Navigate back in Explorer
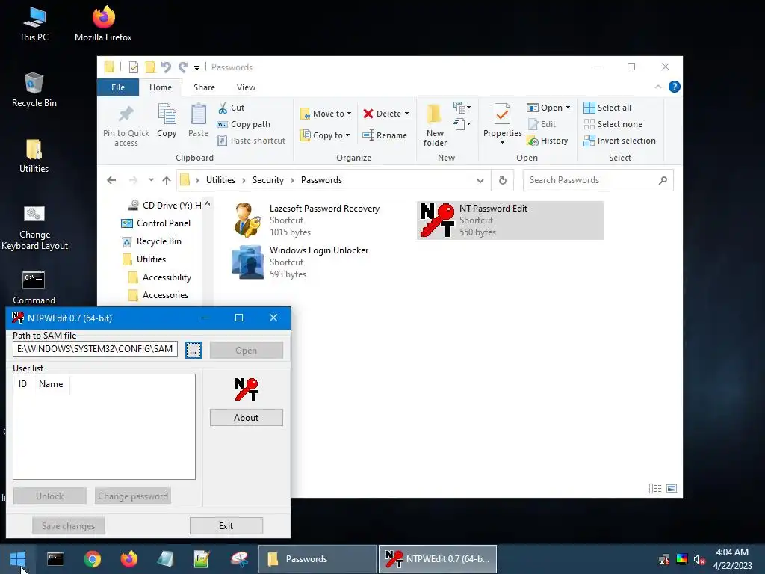 [111, 180]
